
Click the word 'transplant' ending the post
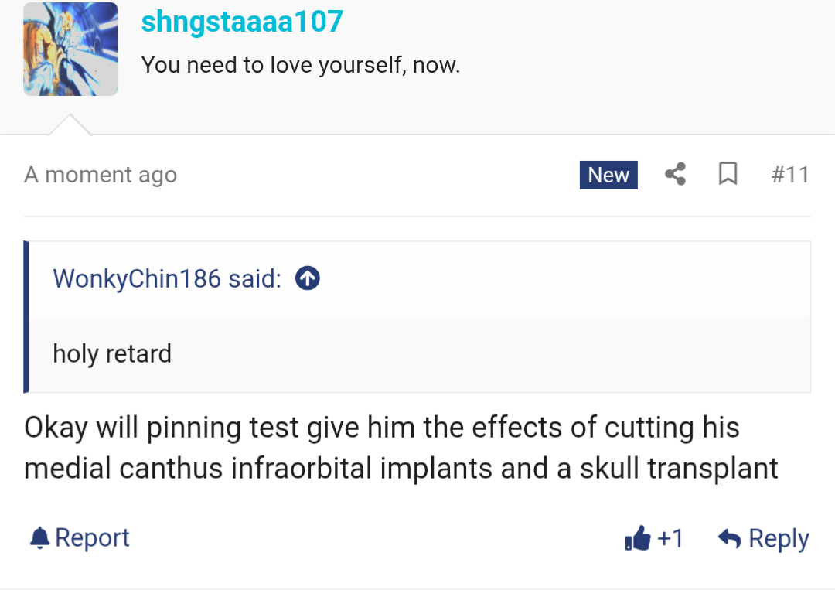[713, 469]
